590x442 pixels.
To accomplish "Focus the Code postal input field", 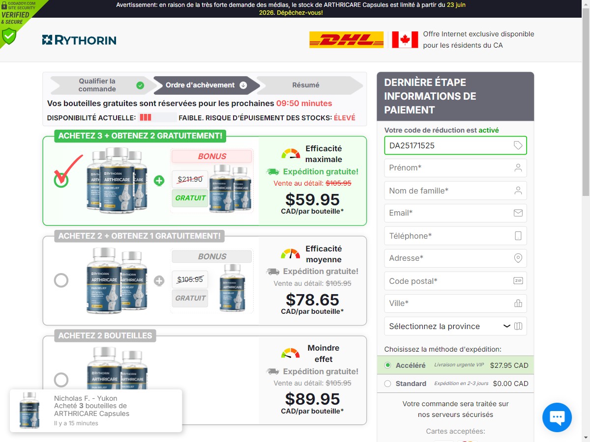I will click(455, 281).
